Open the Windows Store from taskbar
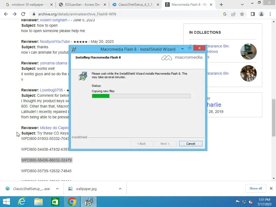This screenshot has height=207, width=276. pyautogui.click(x=55, y=202)
